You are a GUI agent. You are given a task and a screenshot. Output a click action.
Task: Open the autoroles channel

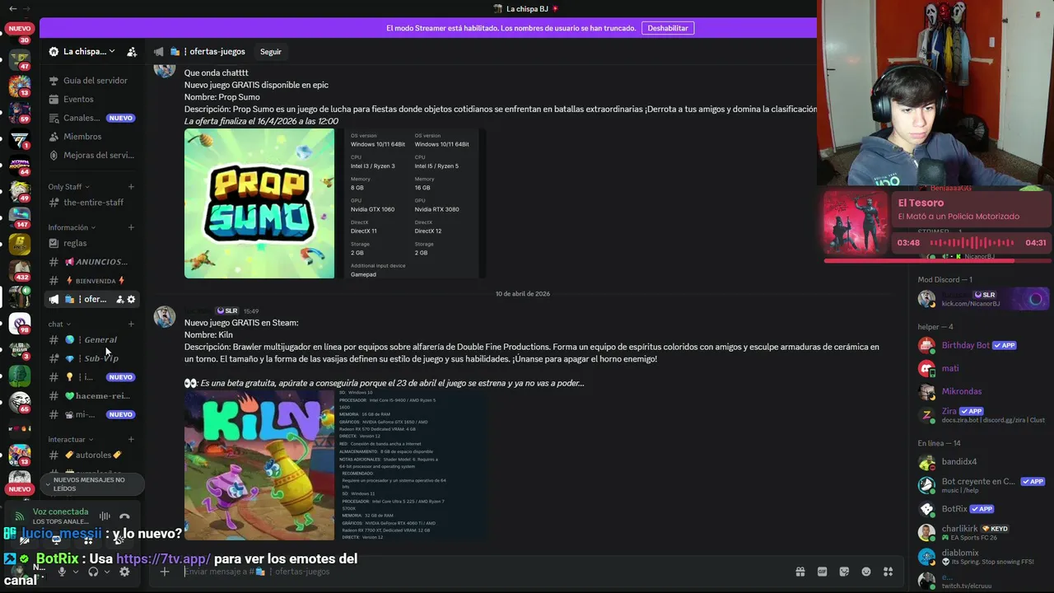91,455
